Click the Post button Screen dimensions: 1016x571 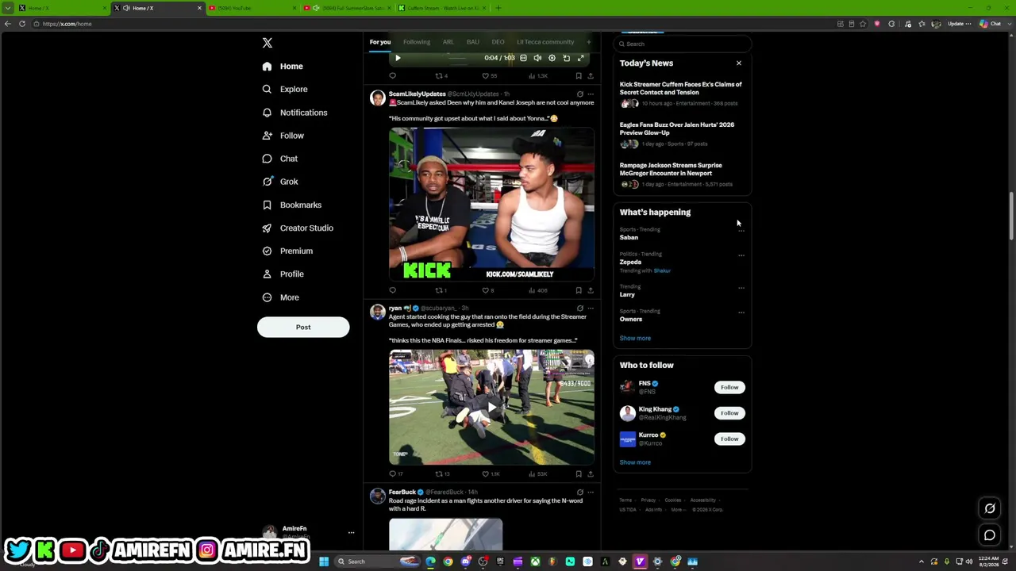click(303, 327)
